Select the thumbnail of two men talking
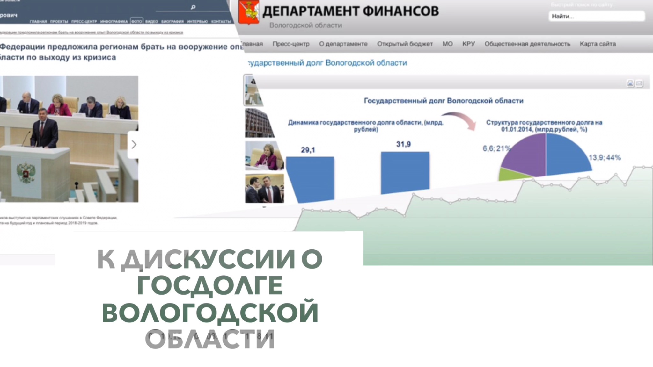The height and width of the screenshot is (367, 653). 264,188
